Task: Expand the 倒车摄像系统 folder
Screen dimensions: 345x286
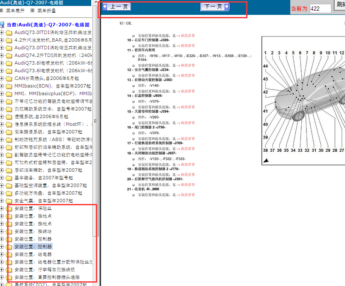Action: click(x=2, y=132)
